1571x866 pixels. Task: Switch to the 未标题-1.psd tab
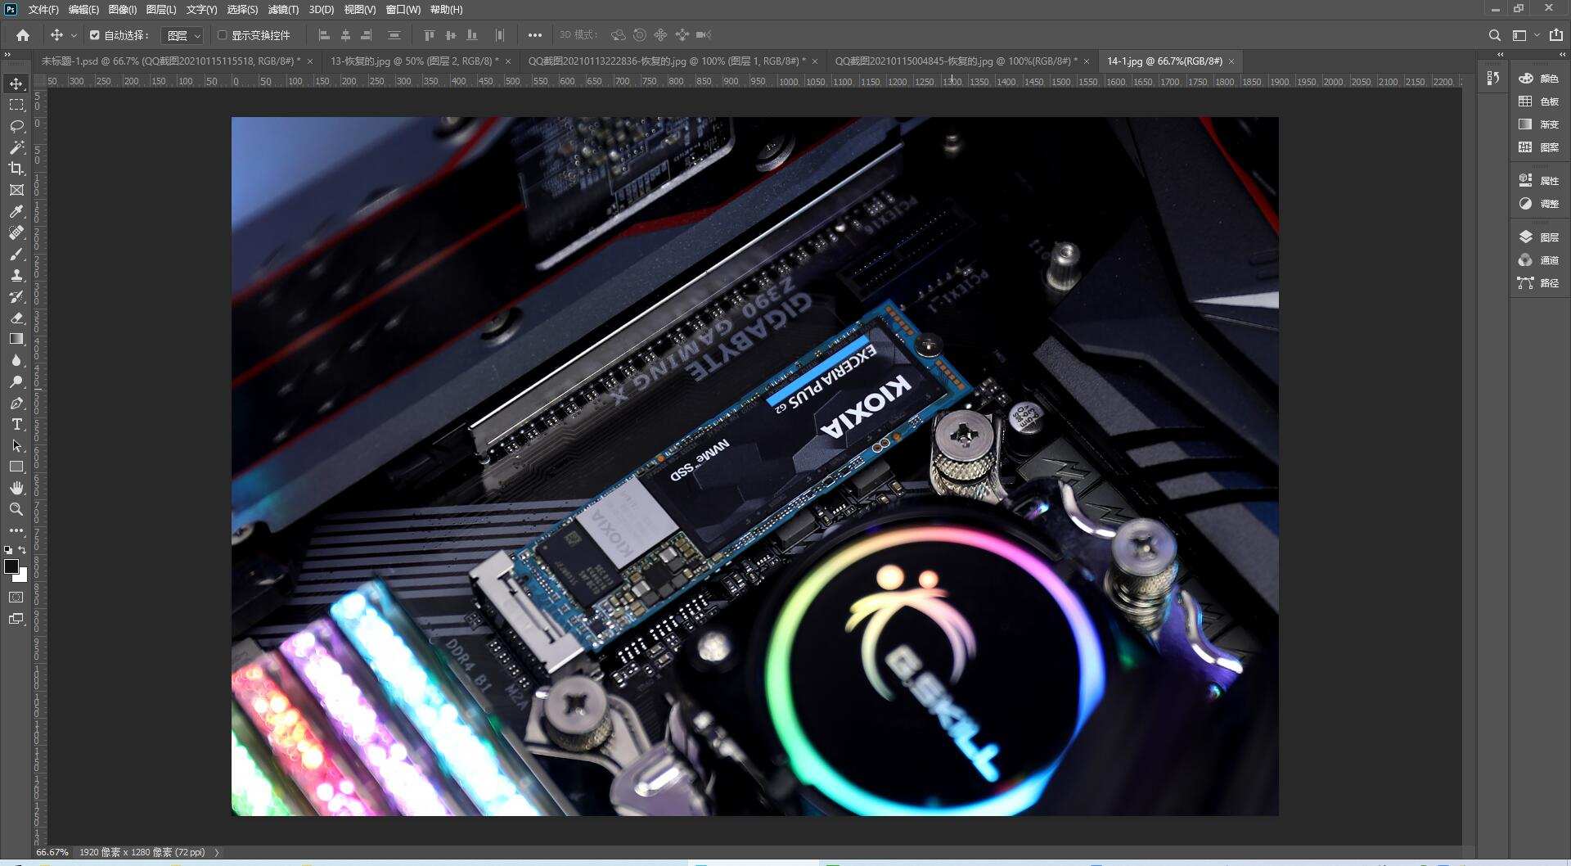(x=171, y=61)
